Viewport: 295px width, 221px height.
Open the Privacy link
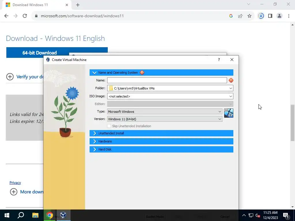point(15,183)
